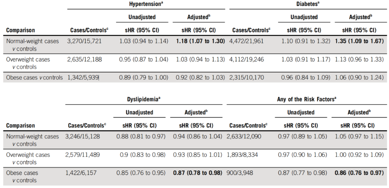Viewport: 389px width, 188px height.
Task: Select the 0.9 (0.83 to 0.98) value
Action: point(143,154)
